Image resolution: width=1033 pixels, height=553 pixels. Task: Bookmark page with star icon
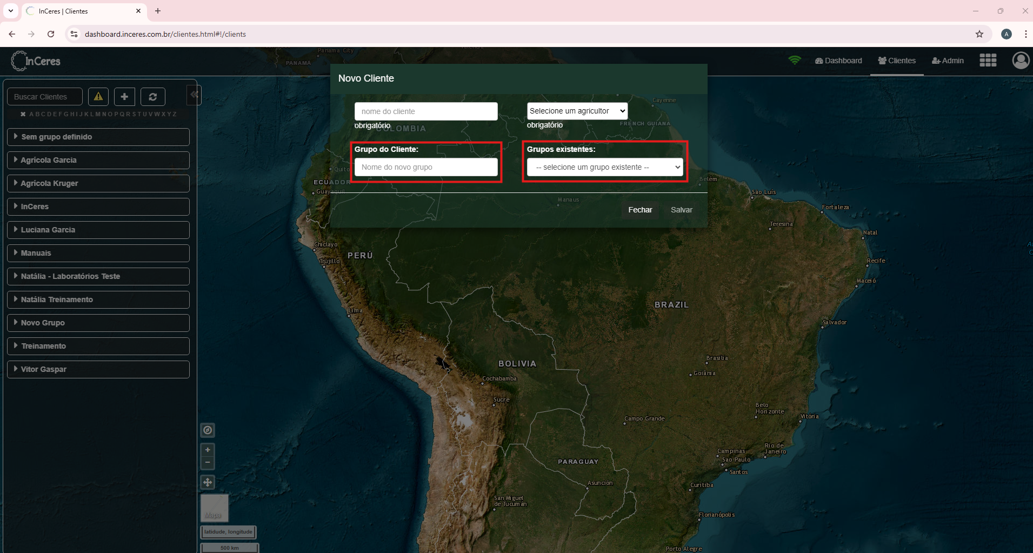pos(979,34)
